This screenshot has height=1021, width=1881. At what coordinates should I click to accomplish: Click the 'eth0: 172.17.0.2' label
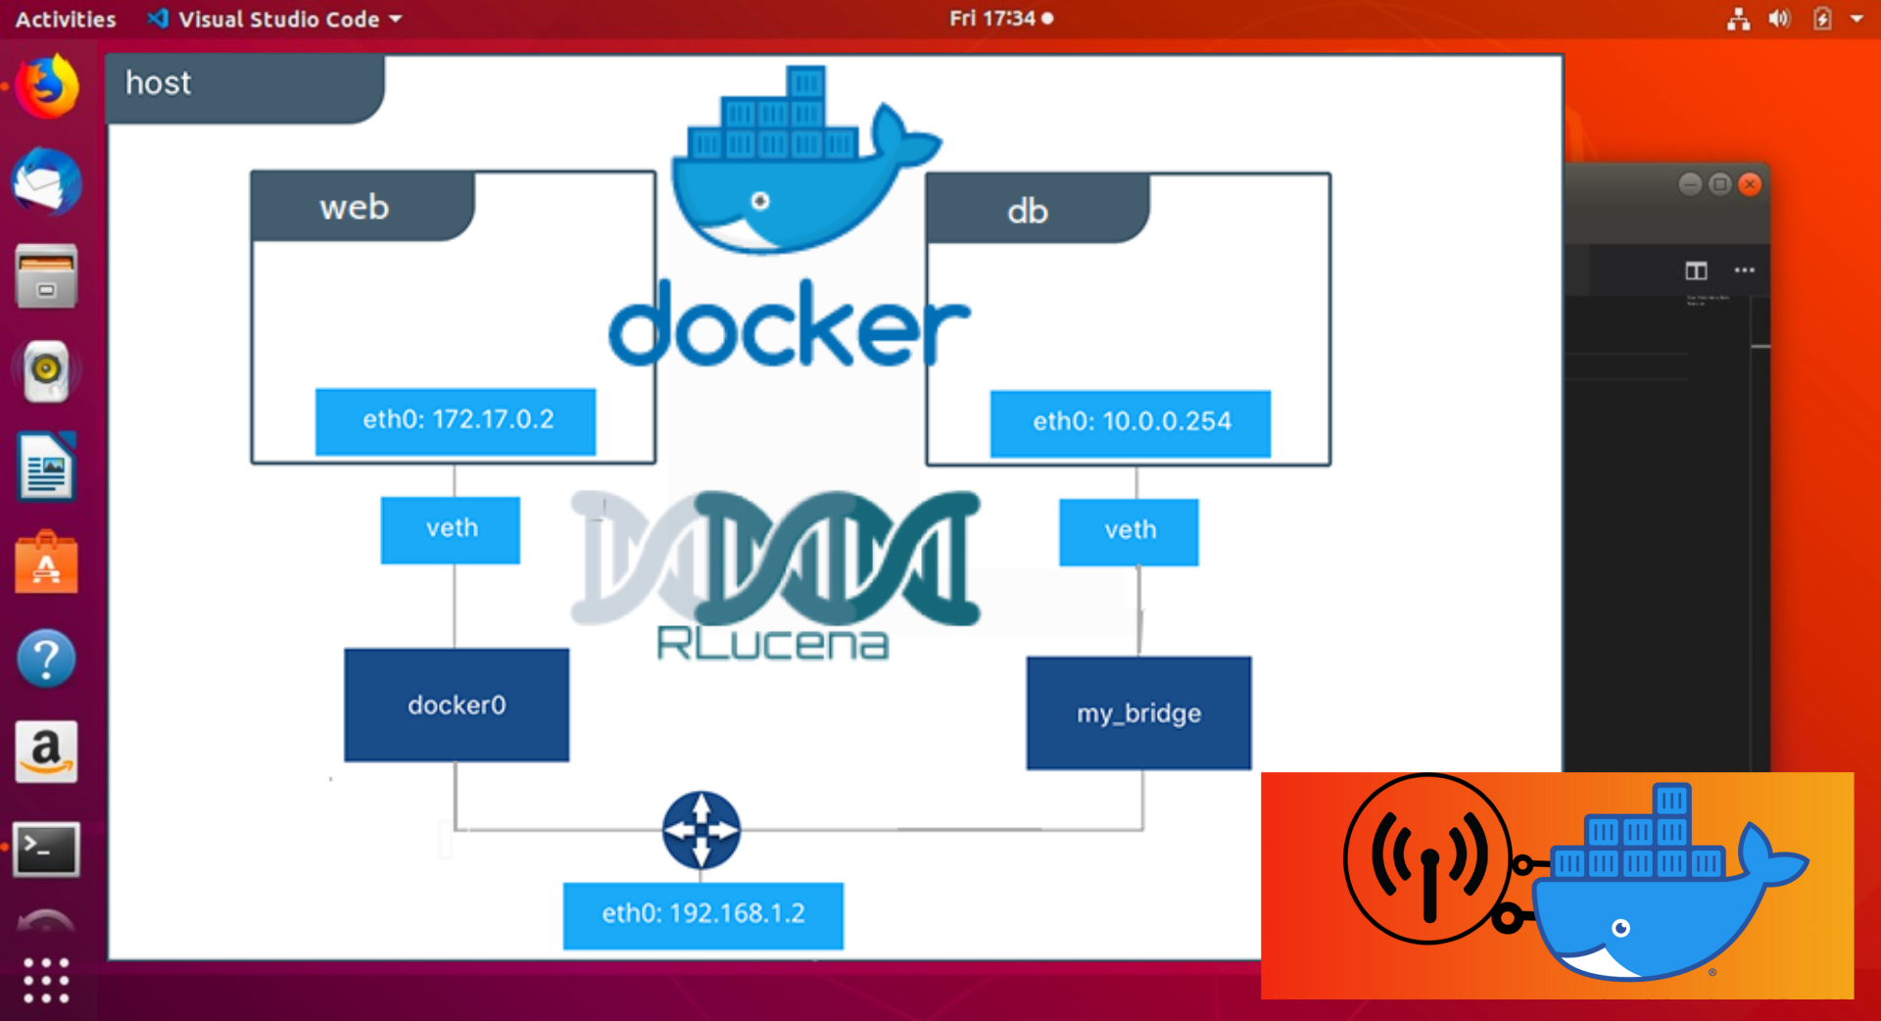pyautogui.click(x=456, y=421)
